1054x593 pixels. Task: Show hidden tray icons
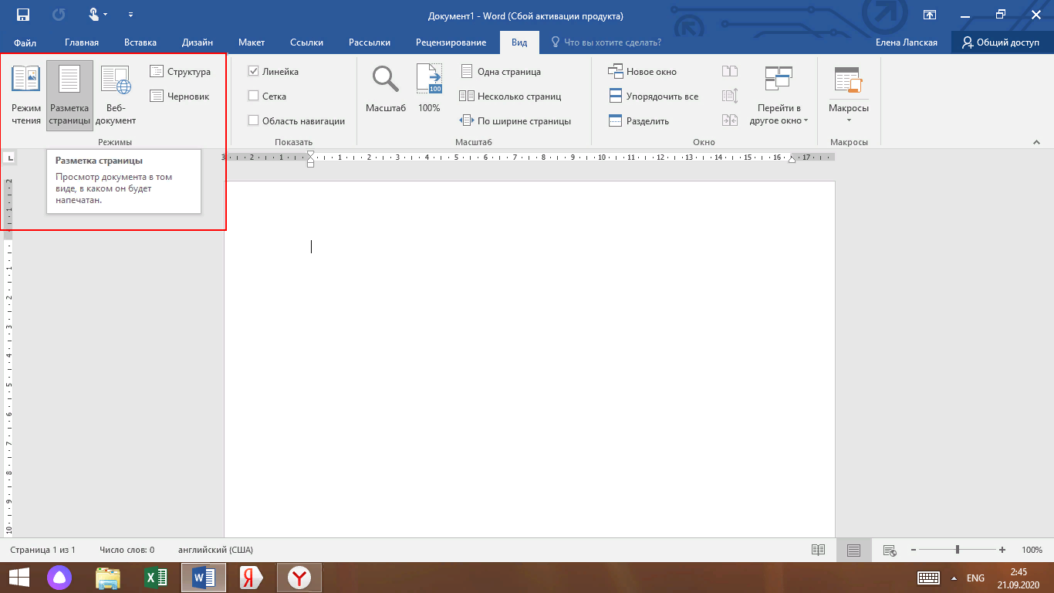pyautogui.click(x=954, y=578)
